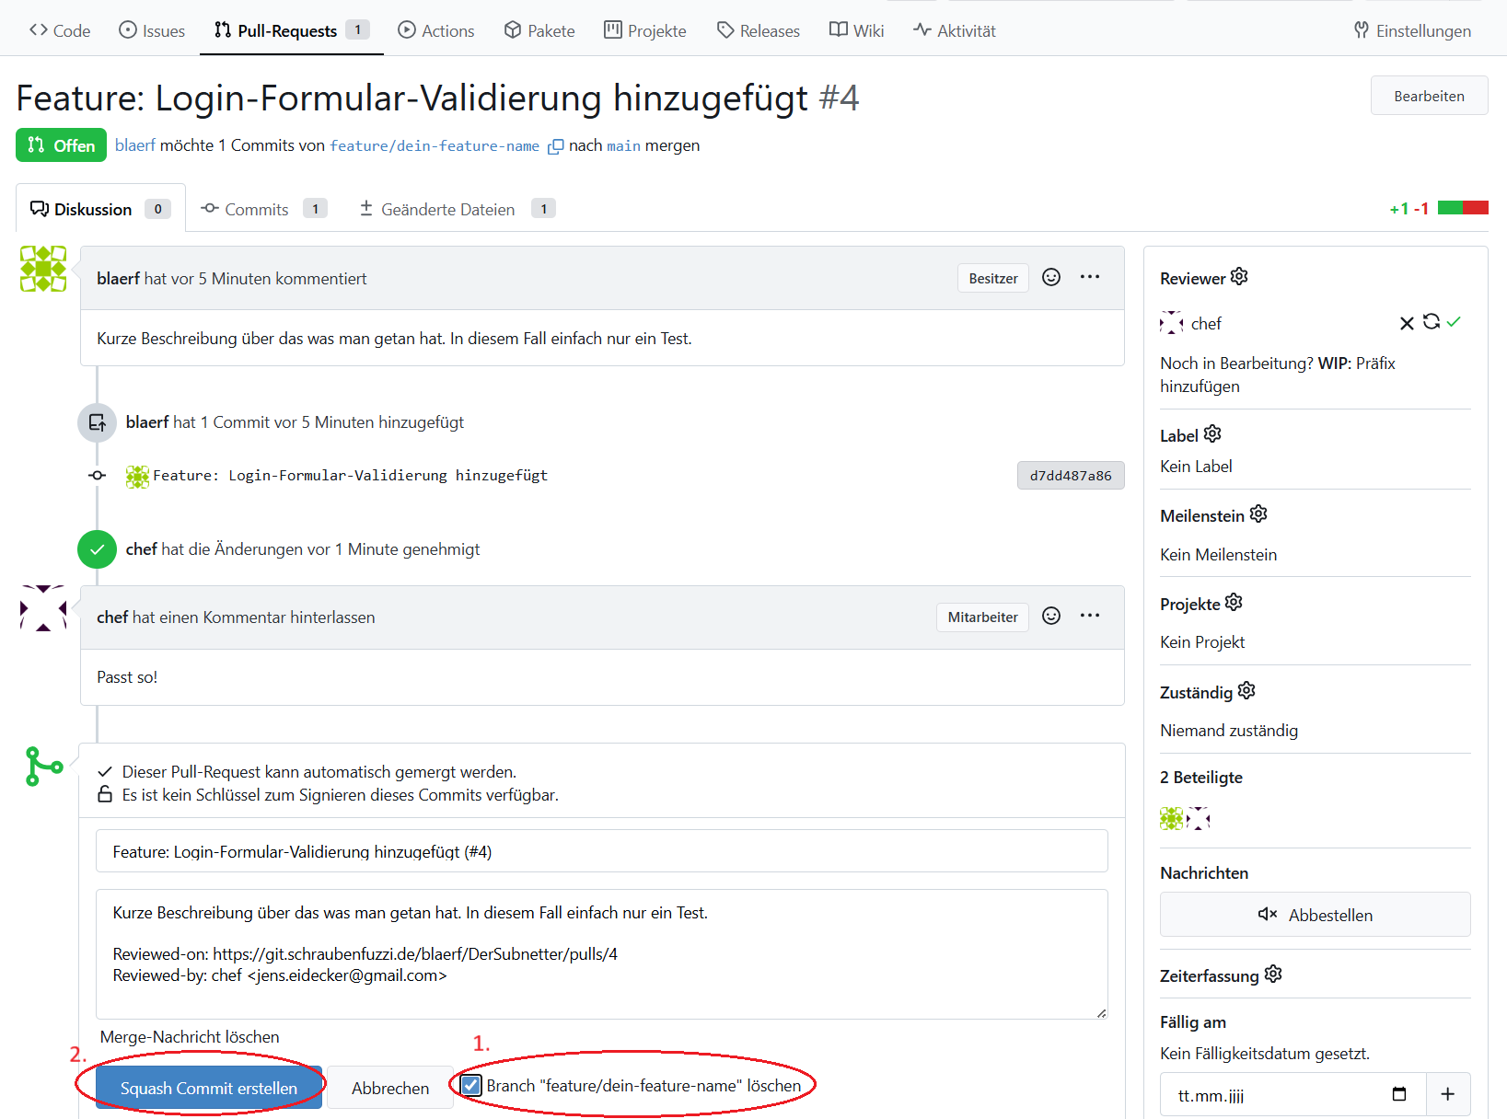Open the Projekte selection gear
Viewport: 1507px width, 1119px height.
point(1234,603)
